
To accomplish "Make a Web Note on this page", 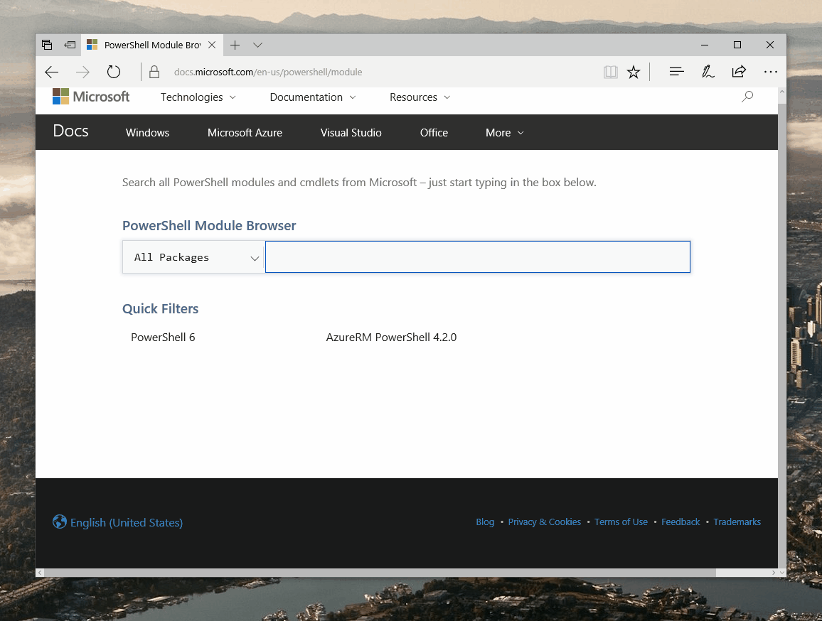I will [x=708, y=72].
